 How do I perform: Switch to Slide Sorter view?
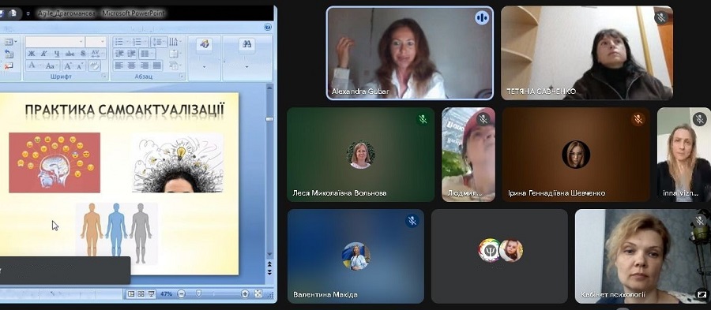pyautogui.click(x=141, y=293)
